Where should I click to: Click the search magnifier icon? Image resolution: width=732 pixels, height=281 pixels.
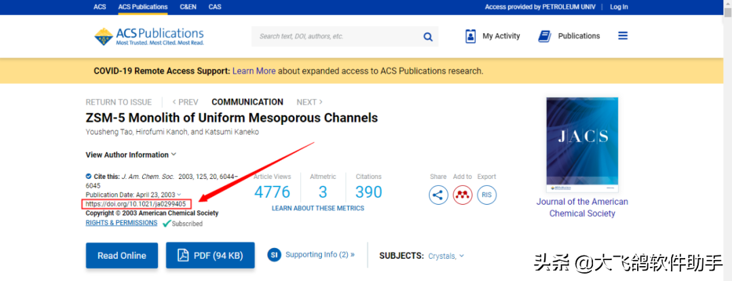tap(428, 36)
